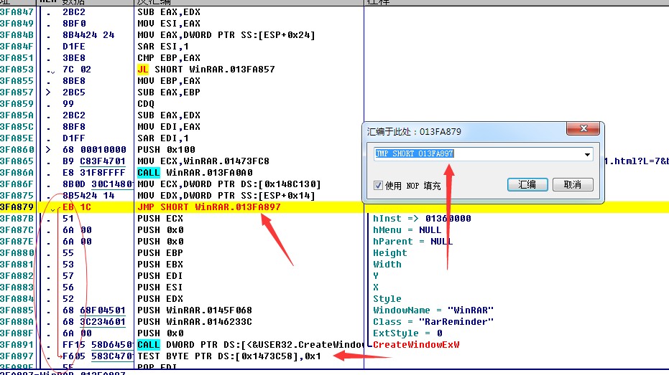Click the TEST BYTE PTR DS:[0x1473C58],0x1 line
The image size is (669, 375).
tap(229, 356)
